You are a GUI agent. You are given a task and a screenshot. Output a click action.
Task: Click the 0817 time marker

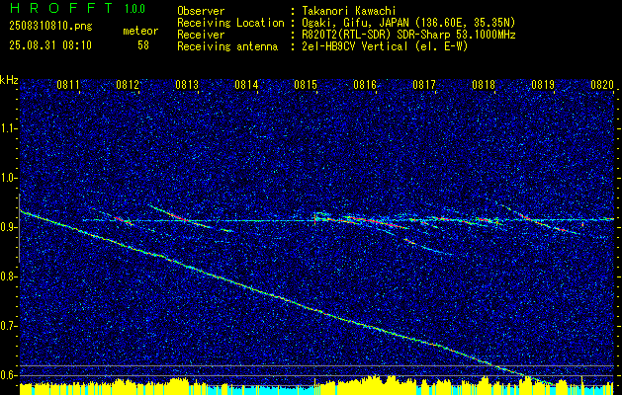coord(424,85)
